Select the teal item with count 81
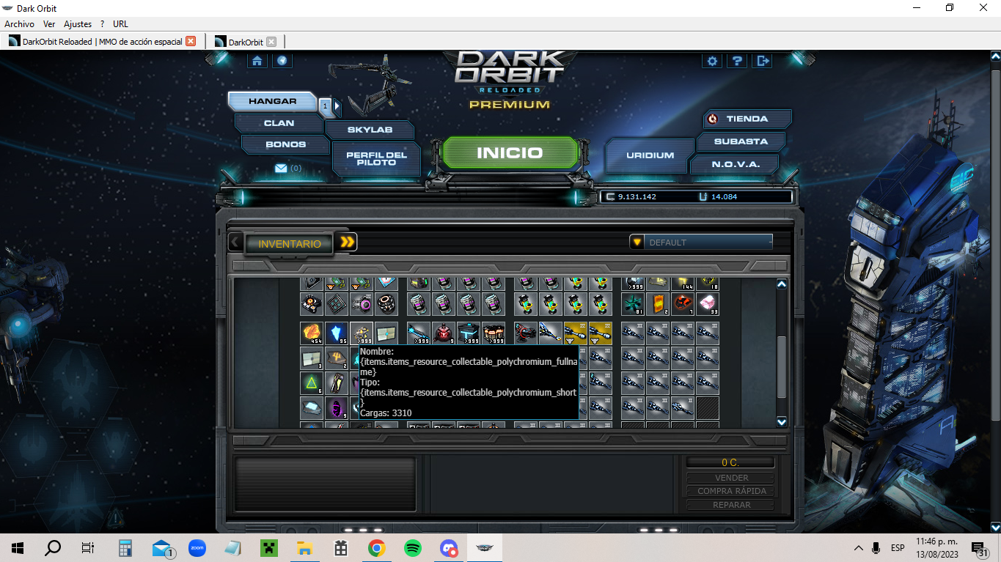Screen dimensions: 1001x562 tap(633, 303)
